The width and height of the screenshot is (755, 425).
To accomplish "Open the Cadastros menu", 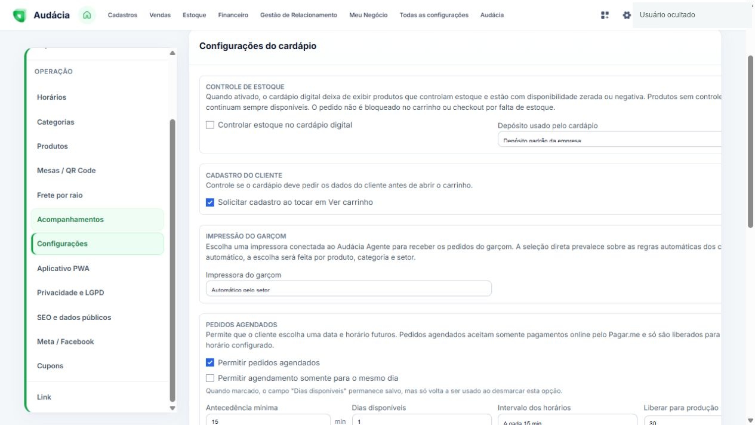I will coord(122,15).
